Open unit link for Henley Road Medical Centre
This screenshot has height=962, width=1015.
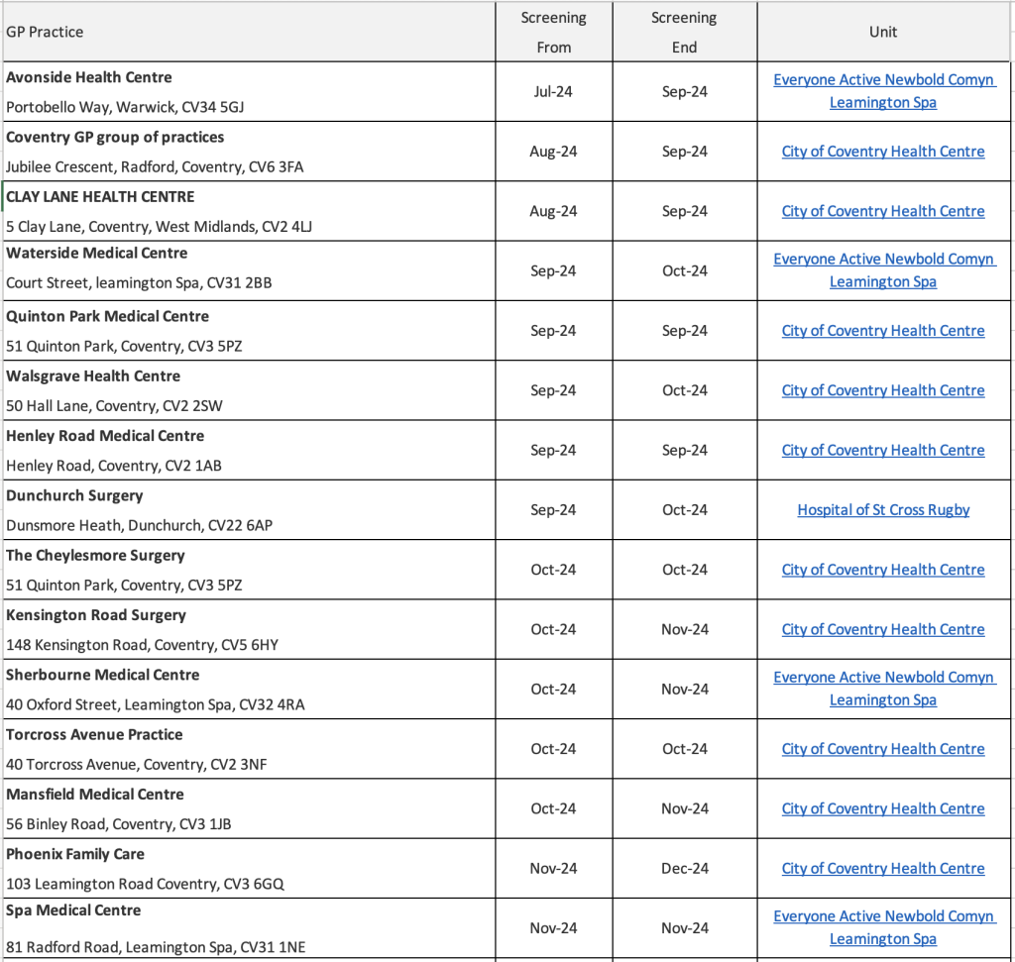coord(883,450)
